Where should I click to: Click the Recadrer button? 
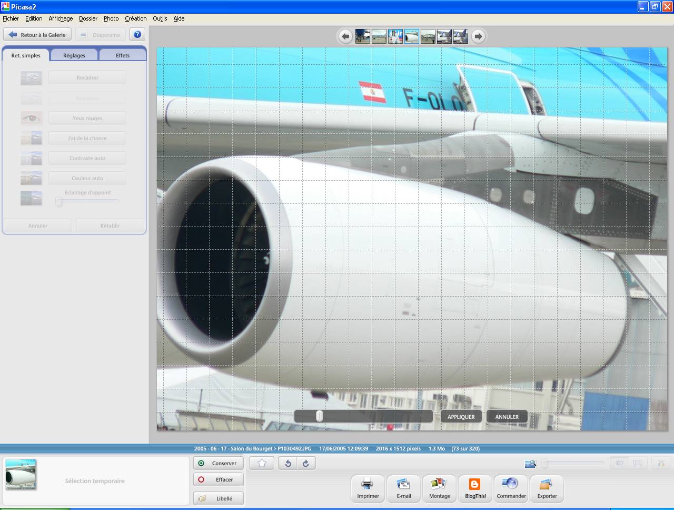click(87, 77)
